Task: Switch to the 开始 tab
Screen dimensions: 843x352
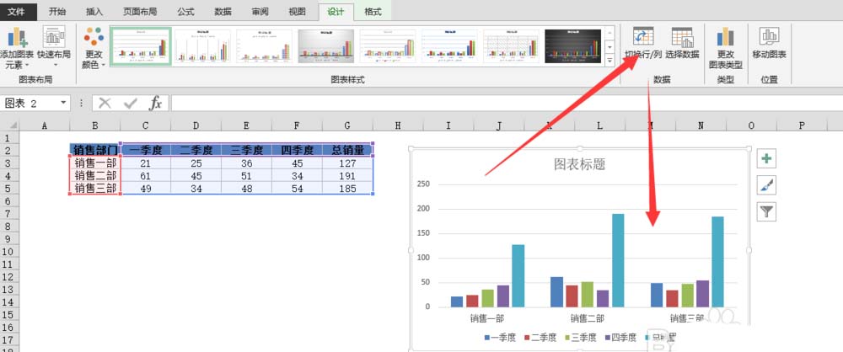Action: [57, 11]
